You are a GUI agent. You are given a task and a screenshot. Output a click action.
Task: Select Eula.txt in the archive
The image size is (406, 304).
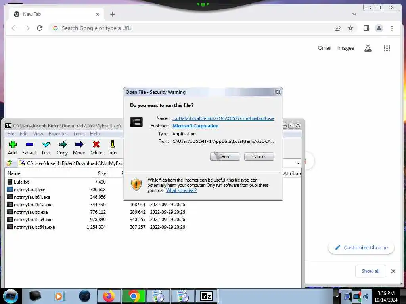coord(21,182)
